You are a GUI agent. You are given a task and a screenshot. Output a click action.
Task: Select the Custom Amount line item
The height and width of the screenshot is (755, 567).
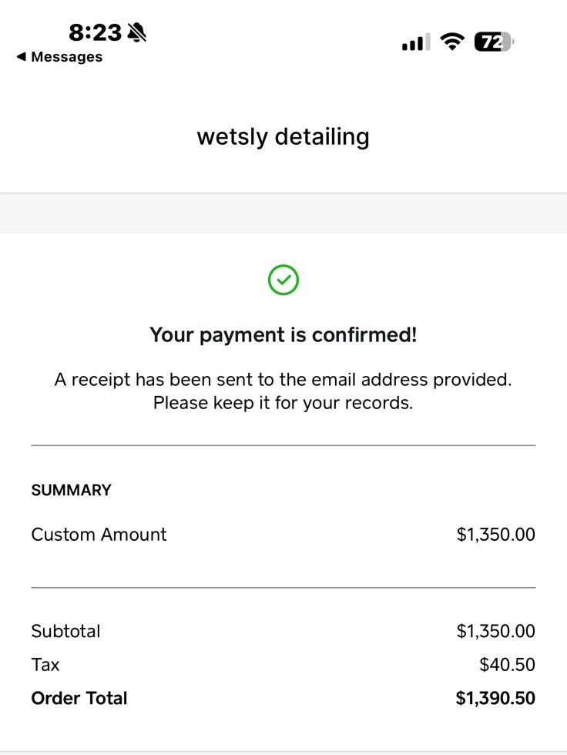[99, 535]
